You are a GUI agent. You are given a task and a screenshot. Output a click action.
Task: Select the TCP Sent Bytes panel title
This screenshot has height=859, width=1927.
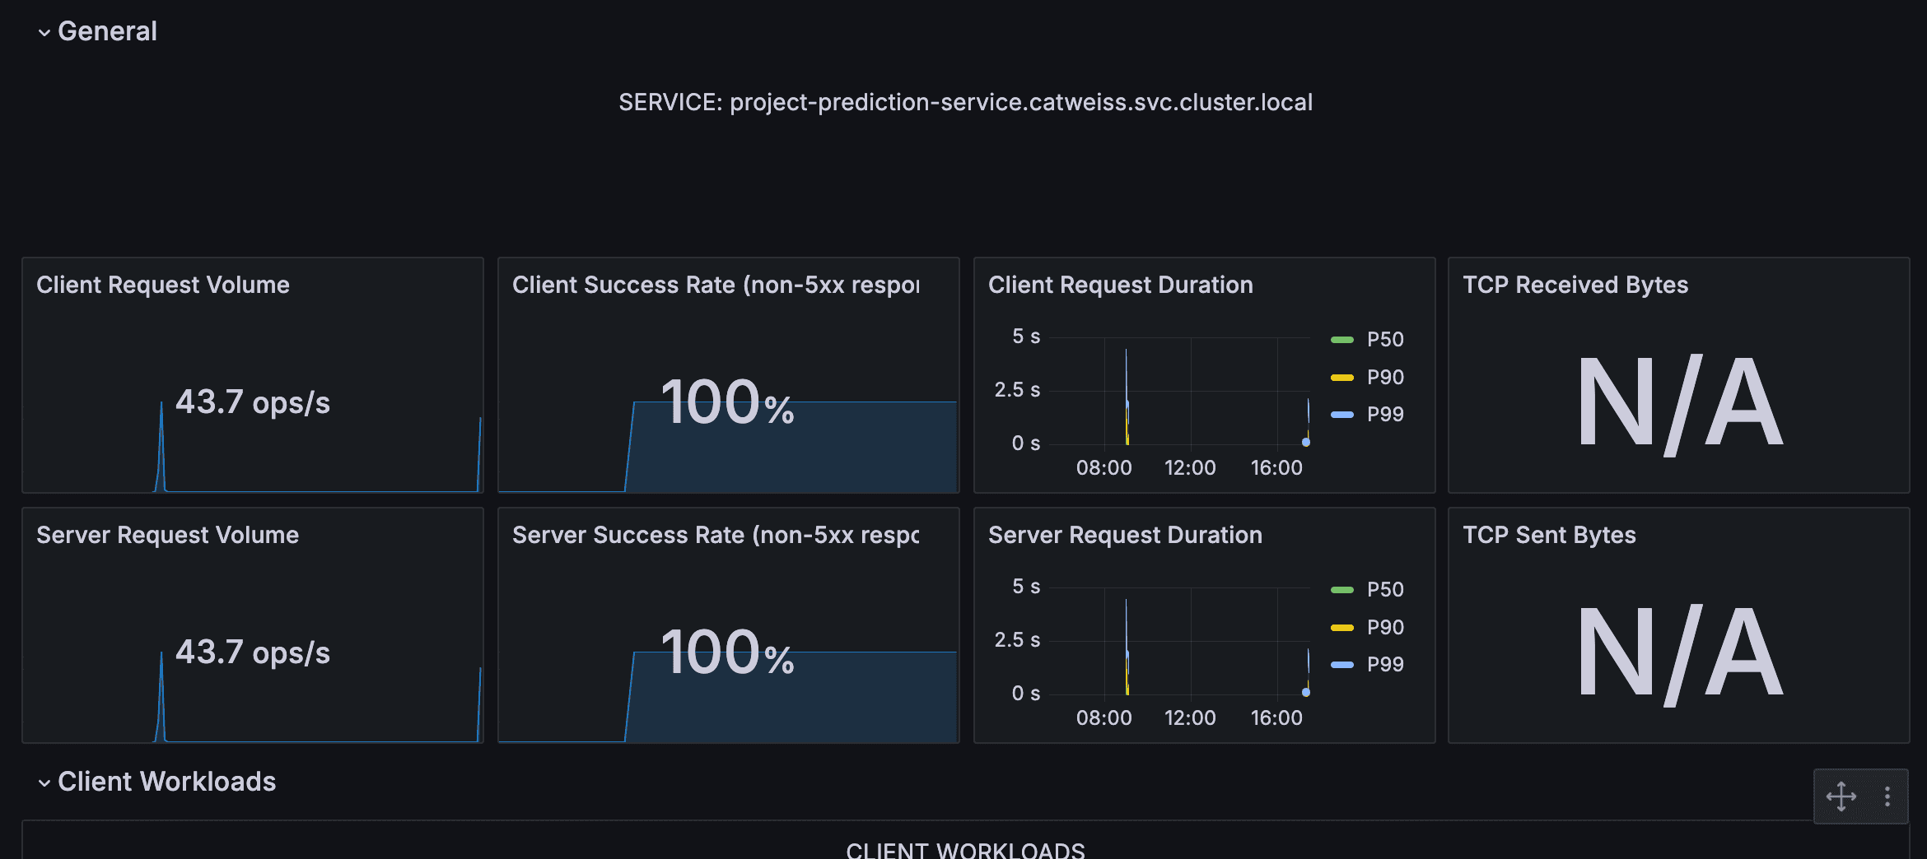[x=1549, y=534]
